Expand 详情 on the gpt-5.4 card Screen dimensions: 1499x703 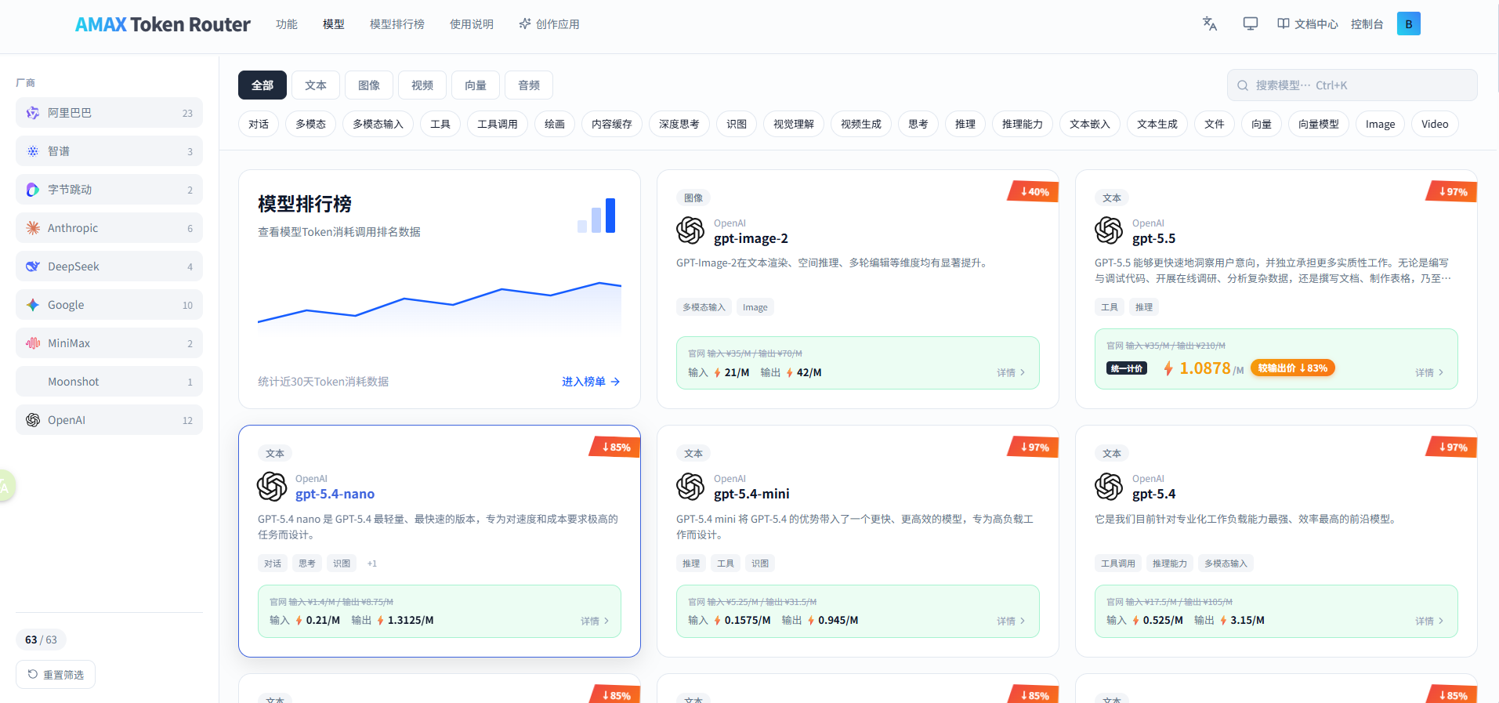1429,621
